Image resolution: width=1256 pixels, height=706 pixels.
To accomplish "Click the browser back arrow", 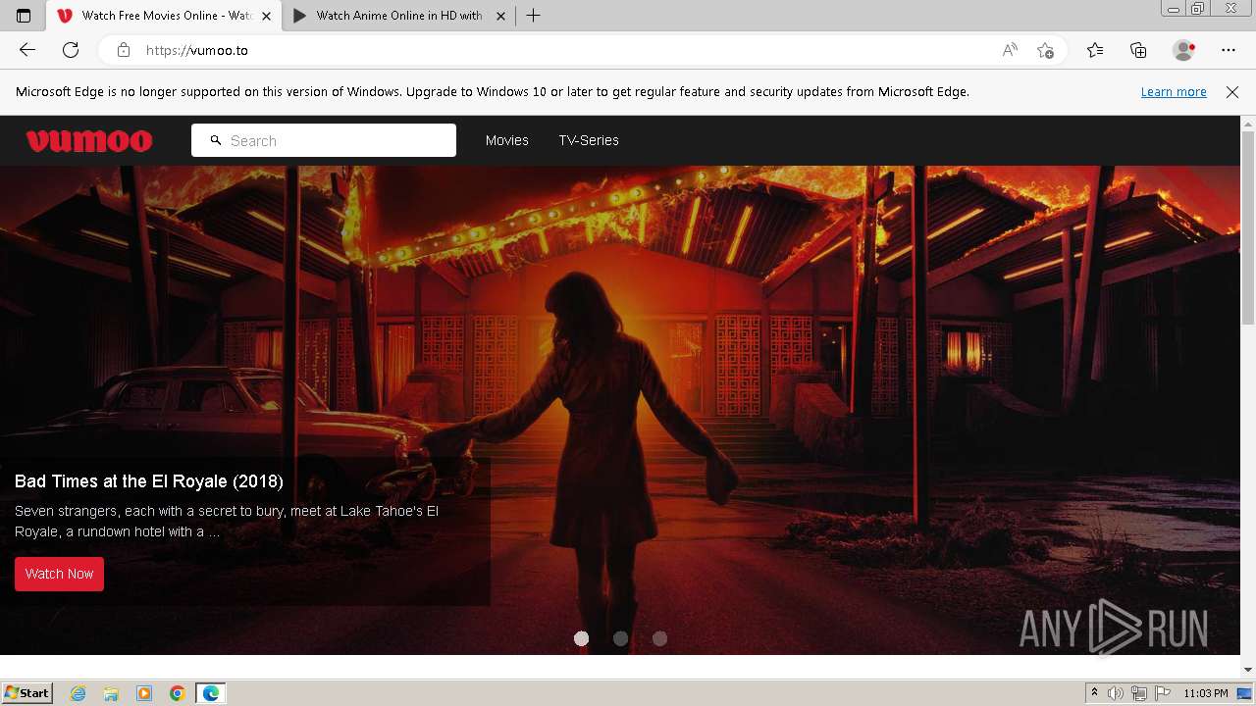I will pos(27,50).
